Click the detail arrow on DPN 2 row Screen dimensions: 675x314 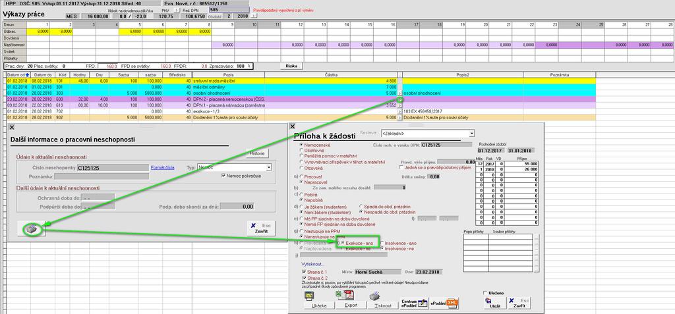[x=399, y=99]
